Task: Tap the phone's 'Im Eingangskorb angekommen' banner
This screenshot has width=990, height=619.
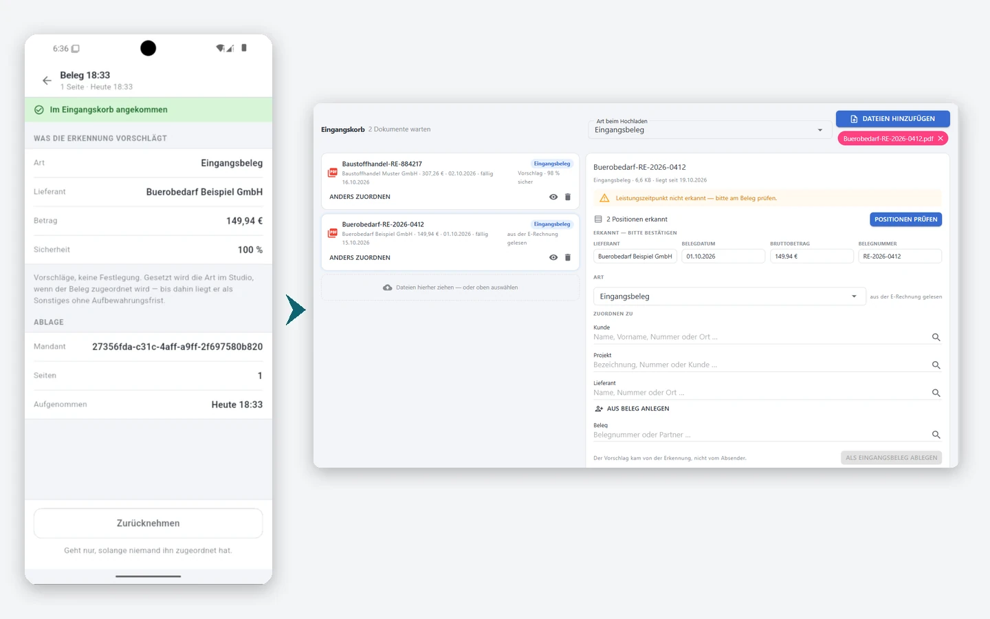Action: [x=148, y=110]
